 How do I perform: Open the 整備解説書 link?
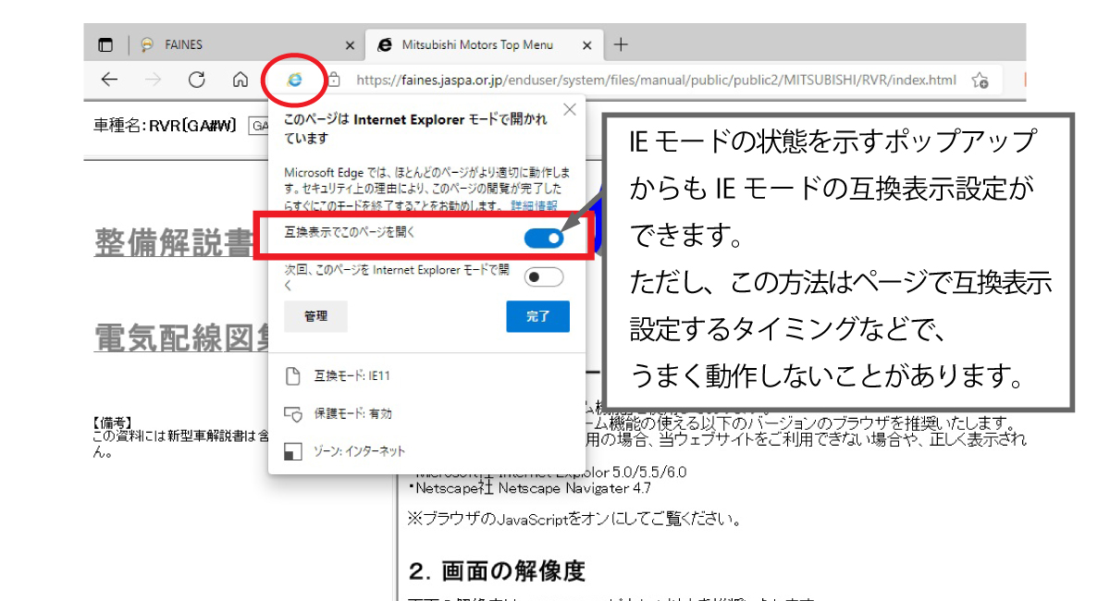tap(174, 242)
